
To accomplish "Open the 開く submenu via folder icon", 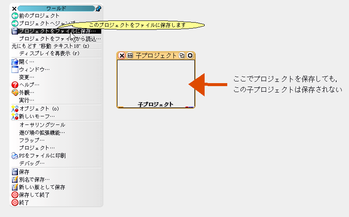I will point(15,61).
